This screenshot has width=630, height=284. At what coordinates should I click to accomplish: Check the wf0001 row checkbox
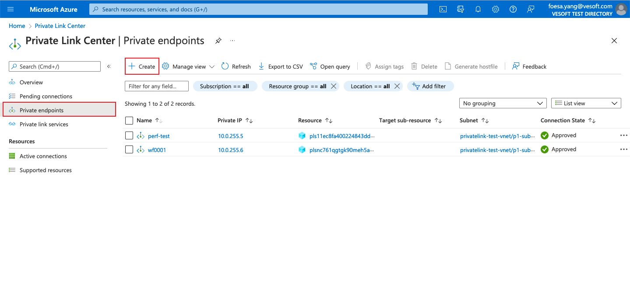[x=129, y=149]
